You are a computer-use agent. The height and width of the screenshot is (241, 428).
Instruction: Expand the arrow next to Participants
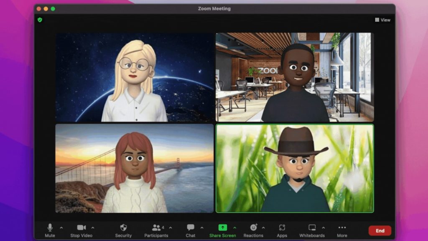click(171, 228)
